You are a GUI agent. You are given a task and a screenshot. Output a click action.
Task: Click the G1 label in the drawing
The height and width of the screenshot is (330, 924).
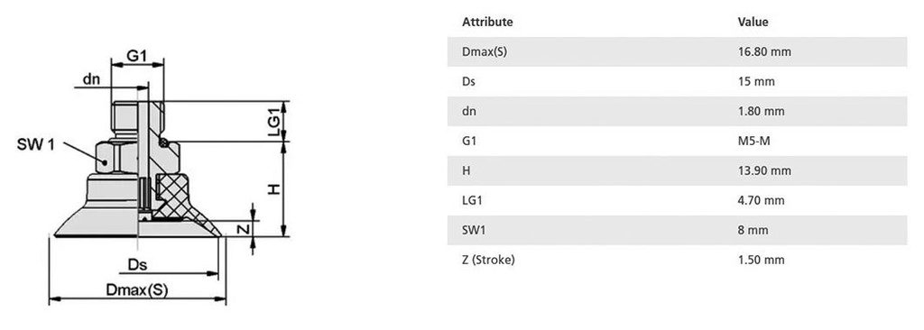tap(137, 56)
